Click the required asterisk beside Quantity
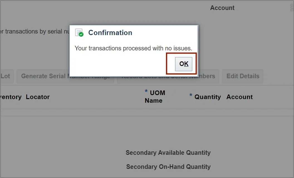 191,95
